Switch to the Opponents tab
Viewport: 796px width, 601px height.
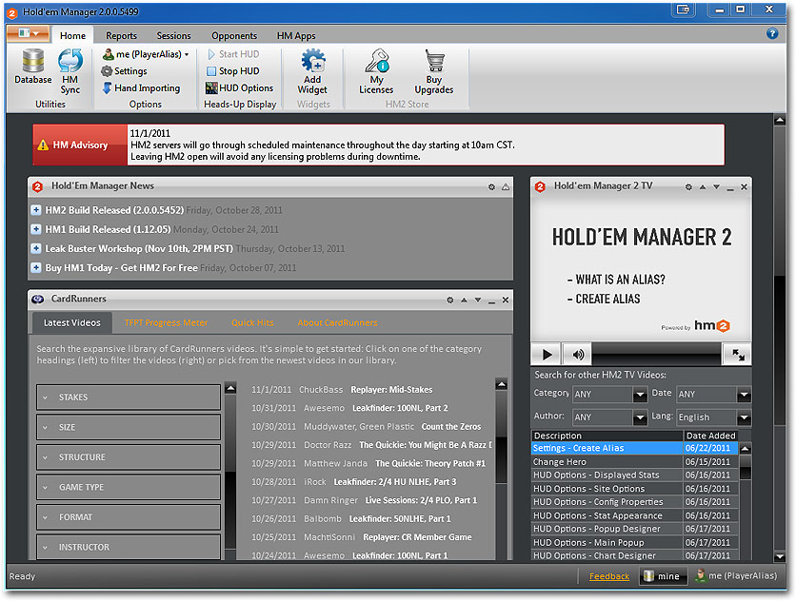point(234,35)
